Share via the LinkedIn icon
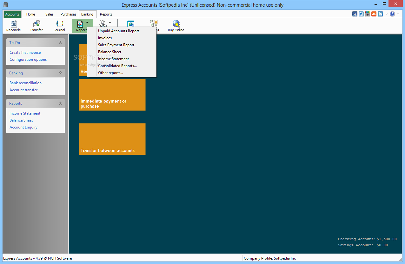This screenshot has width=405, height=264. tap(380, 14)
